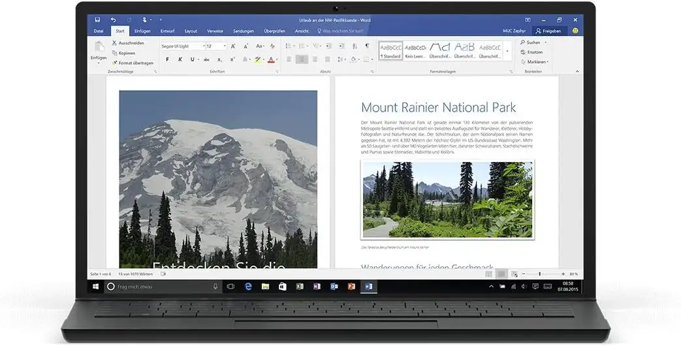Click the Ausschneiden (cut) scissors icon
This screenshot has height=346, width=681.
click(114, 43)
